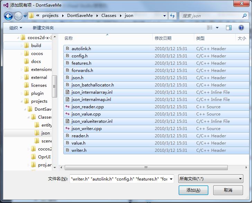Click the tree vertical scrollbar thumb

54,86
